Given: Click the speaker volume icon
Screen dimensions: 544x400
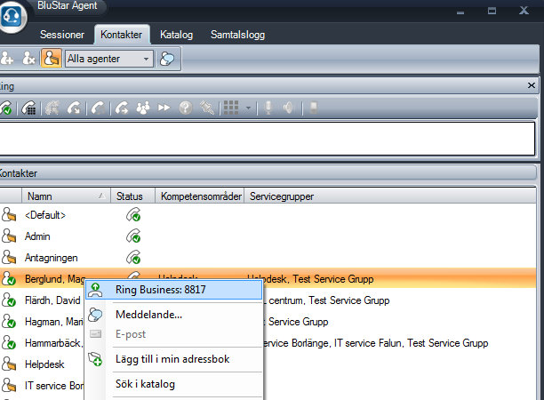Looking at the screenshot, I should (x=289, y=108).
